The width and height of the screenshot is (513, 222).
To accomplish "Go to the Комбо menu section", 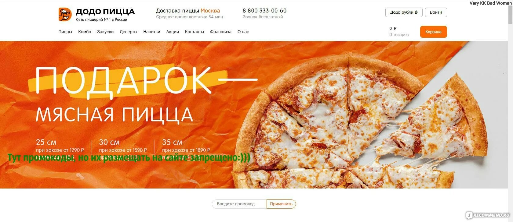I will 85,32.
